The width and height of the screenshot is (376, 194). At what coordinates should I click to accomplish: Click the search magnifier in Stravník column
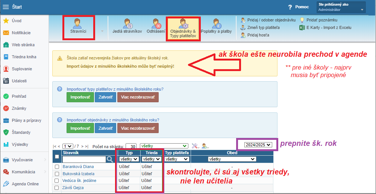click(x=110, y=159)
